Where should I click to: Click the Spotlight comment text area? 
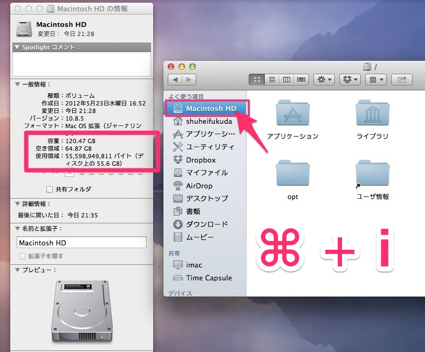81,64
